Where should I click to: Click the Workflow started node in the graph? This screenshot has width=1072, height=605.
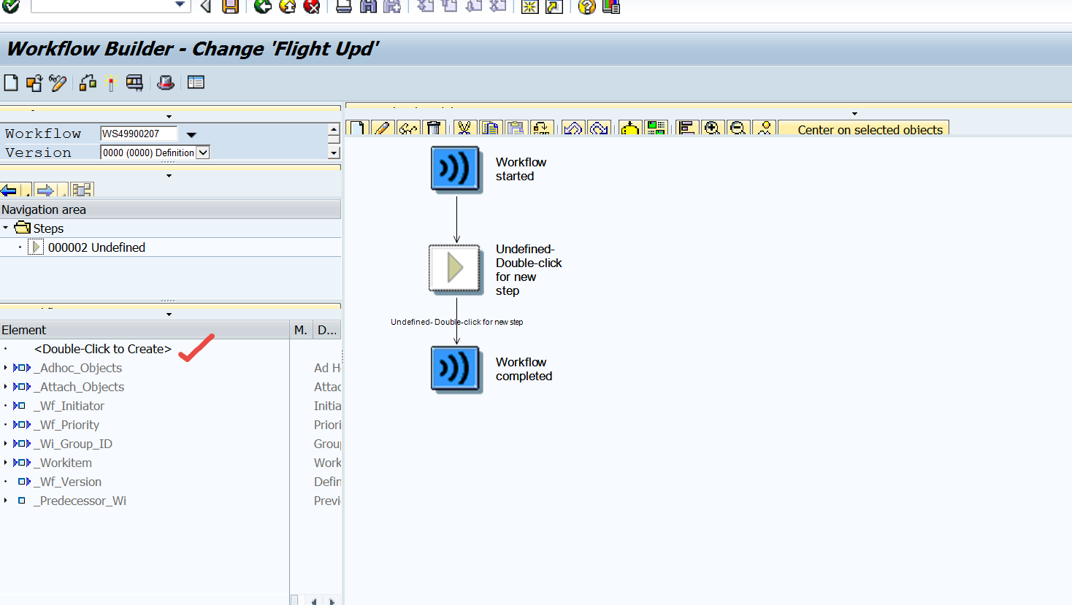pyautogui.click(x=456, y=169)
